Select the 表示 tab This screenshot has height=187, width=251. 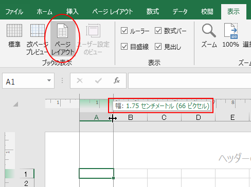234,12
